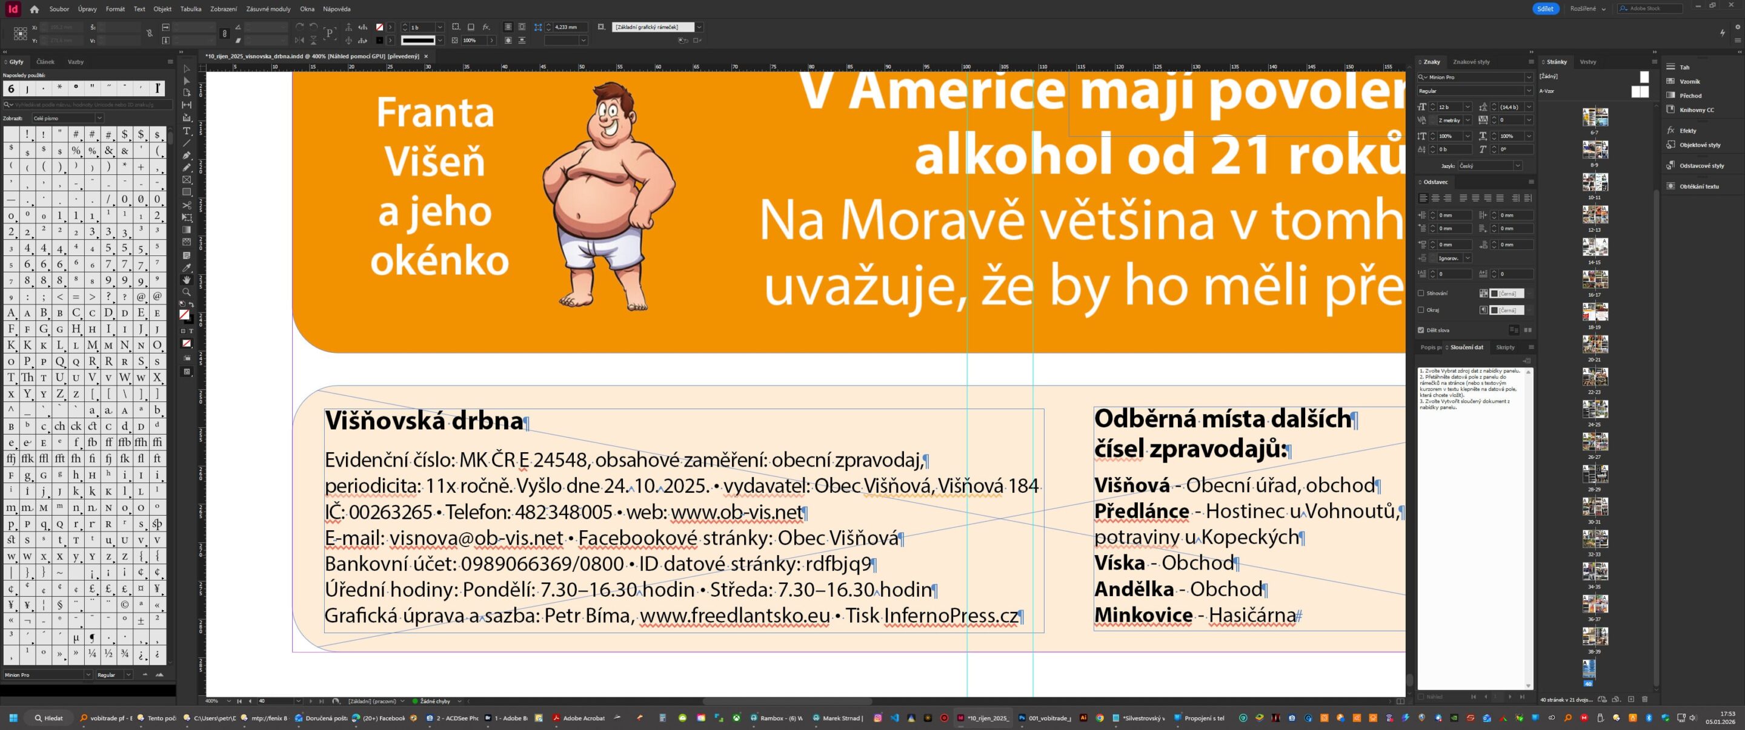Image resolution: width=1745 pixels, height=730 pixels.
Task: Open the Tabulka menu
Action: (x=190, y=9)
